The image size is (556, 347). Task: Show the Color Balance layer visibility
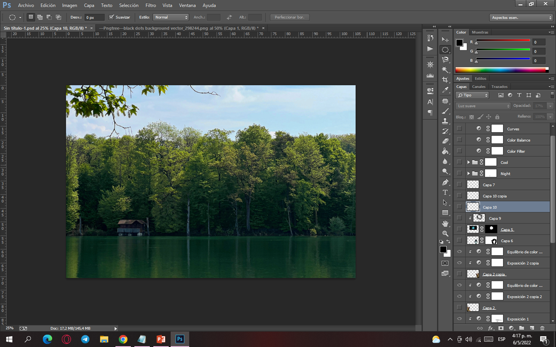point(459,140)
